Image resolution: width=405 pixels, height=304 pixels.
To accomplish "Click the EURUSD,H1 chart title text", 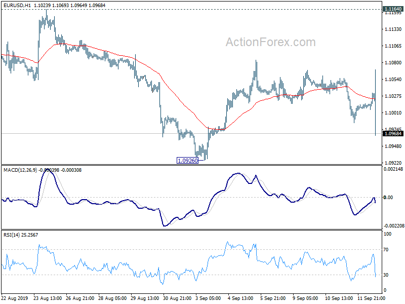I will 17,5.
